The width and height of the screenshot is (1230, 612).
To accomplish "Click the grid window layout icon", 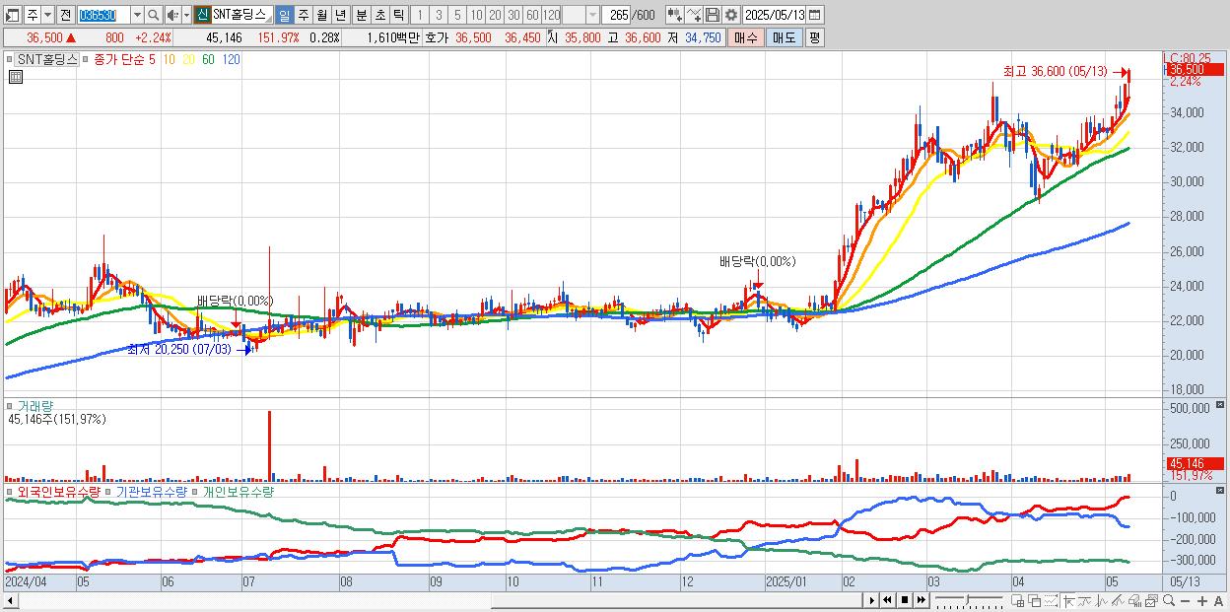I will pyautogui.click(x=1018, y=601).
